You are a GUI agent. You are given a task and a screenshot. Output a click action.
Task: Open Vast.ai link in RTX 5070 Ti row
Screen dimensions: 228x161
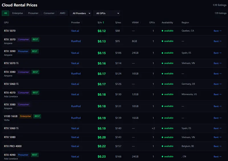tap(75, 63)
